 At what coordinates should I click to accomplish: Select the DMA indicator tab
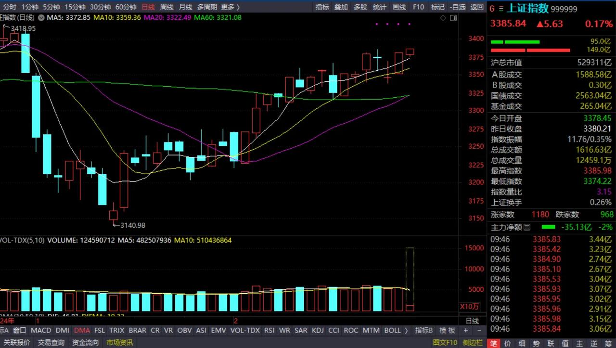(82, 331)
